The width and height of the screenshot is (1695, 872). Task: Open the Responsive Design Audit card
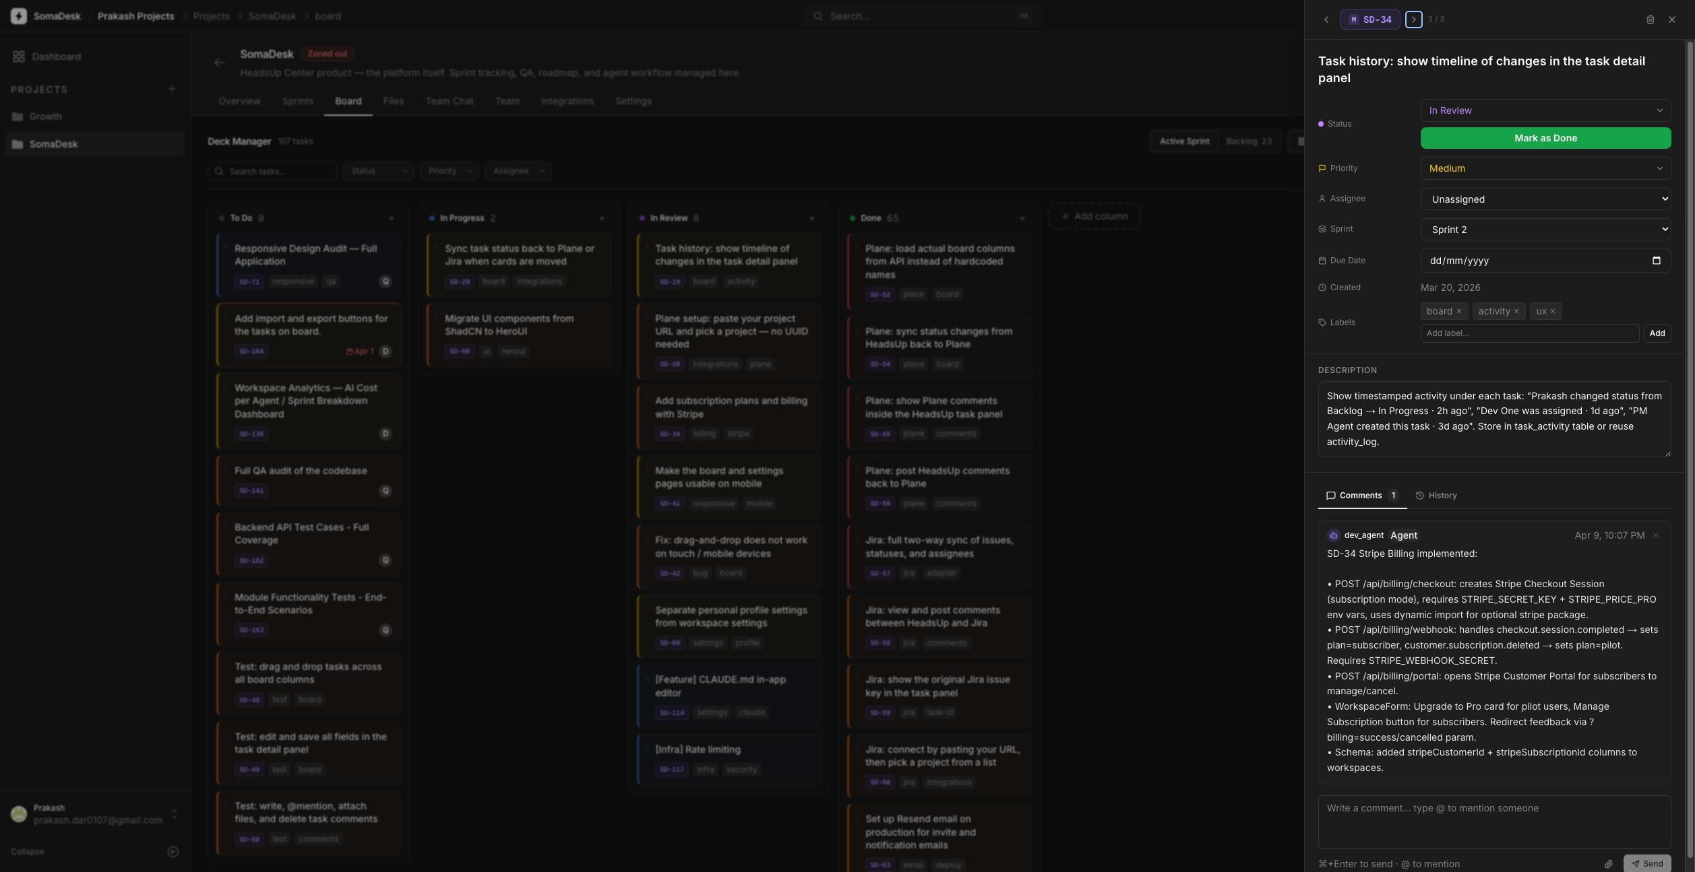[x=309, y=265]
